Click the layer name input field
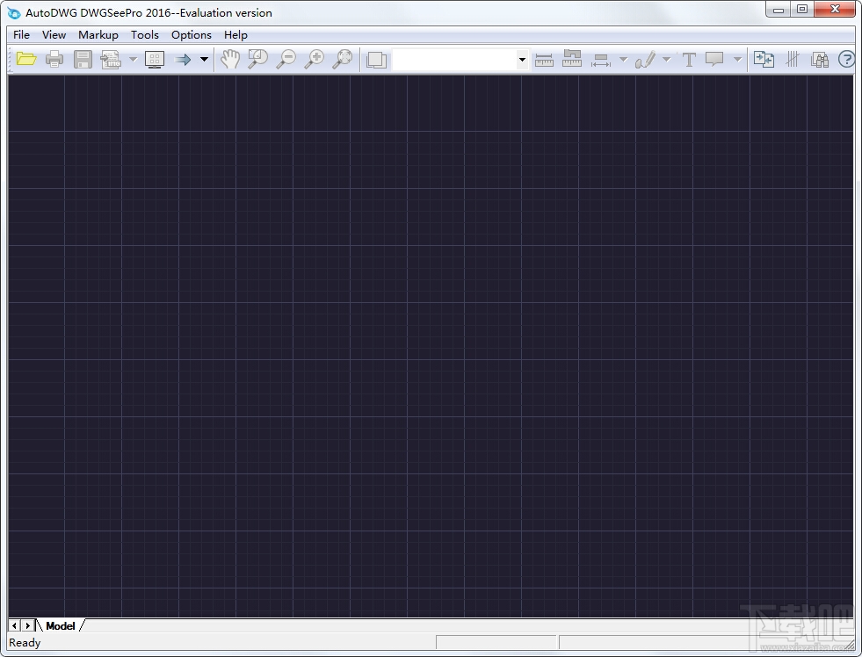862x657 pixels. (454, 60)
